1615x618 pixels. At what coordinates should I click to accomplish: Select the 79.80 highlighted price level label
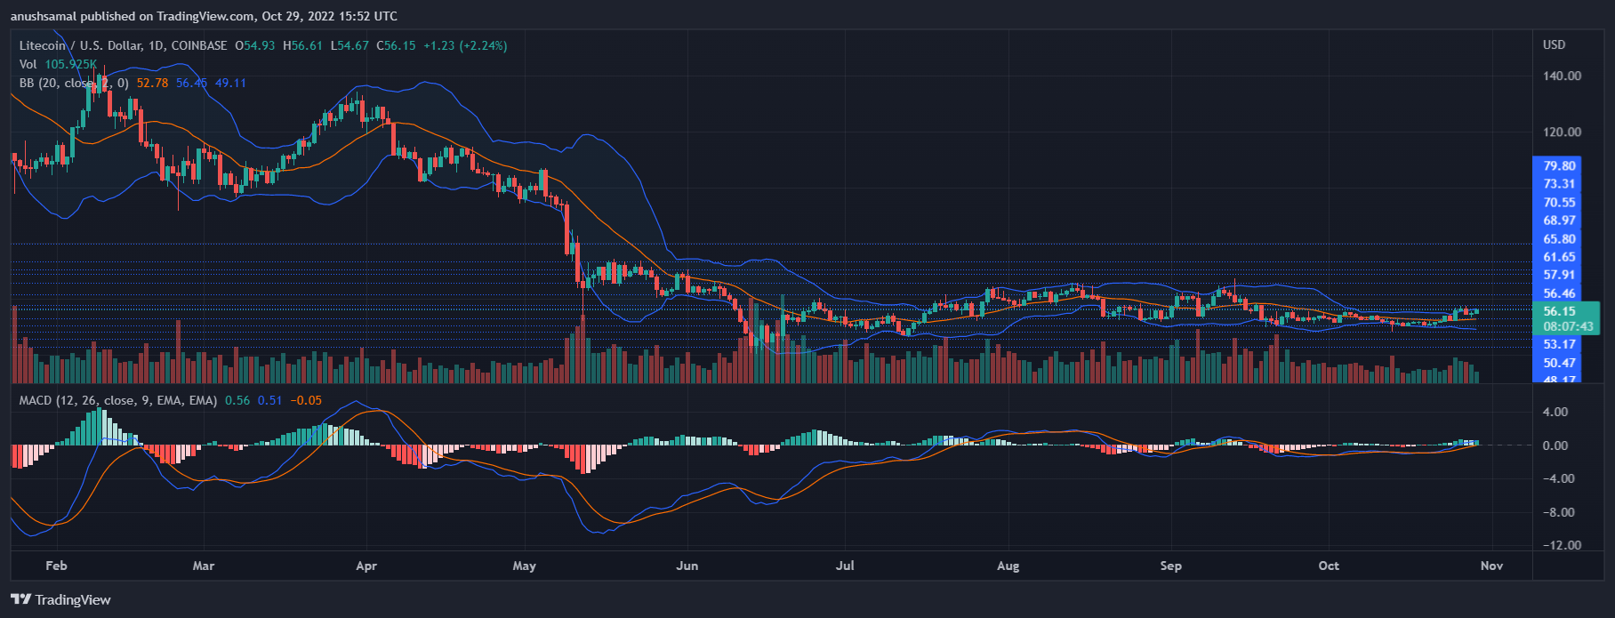[x=1560, y=165]
